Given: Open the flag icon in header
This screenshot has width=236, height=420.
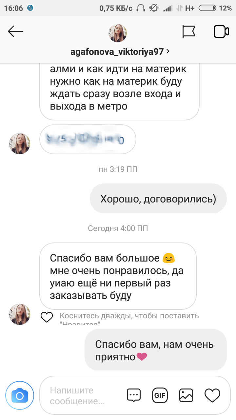Looking at the screenshot, I should pos(189,32).
